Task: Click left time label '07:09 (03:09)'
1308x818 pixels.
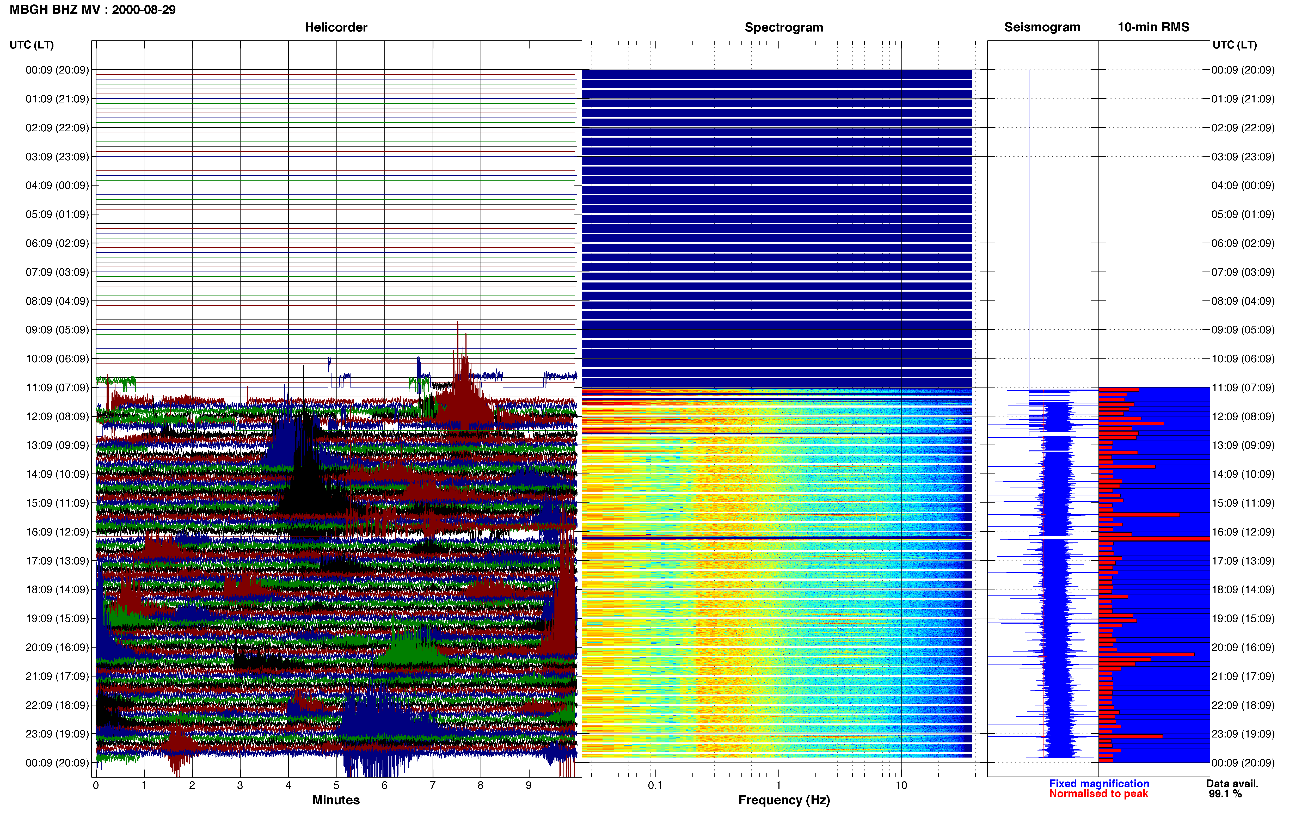Action: [x=57, y=272]
